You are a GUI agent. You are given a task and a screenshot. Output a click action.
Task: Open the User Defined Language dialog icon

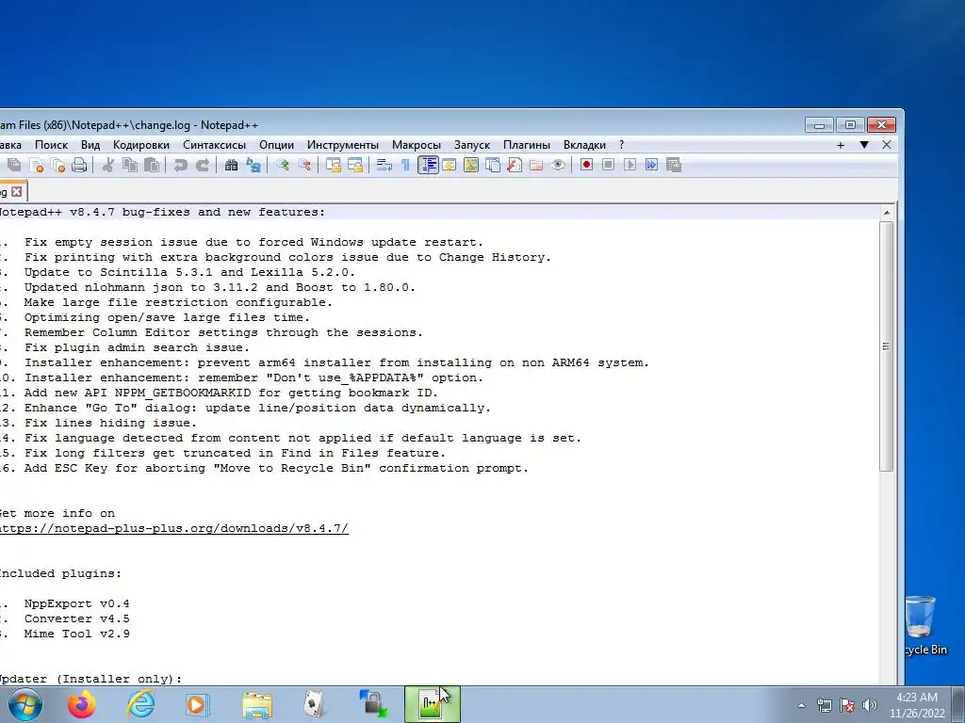point(450,165)
